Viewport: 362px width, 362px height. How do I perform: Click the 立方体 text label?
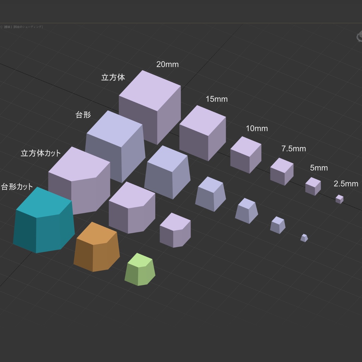[113, 77]
